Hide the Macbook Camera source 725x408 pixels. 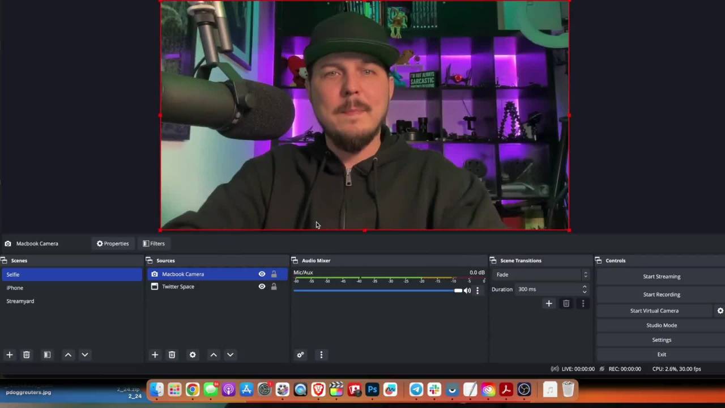coord(262,274)
